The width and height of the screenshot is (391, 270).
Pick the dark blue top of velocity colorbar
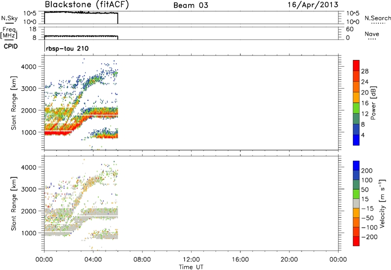point(356,166)
